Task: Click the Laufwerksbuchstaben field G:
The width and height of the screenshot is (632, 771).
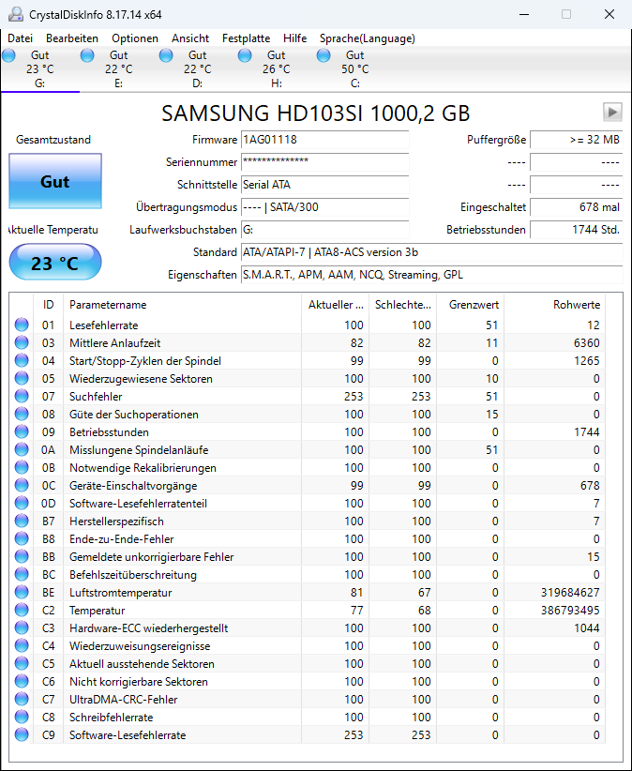Action: [324, 230]
